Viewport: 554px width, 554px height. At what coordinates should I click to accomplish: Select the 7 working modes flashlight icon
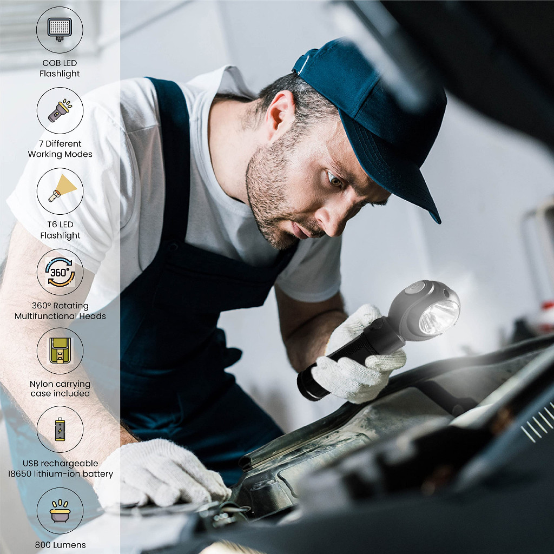click(x=60, y=110)
